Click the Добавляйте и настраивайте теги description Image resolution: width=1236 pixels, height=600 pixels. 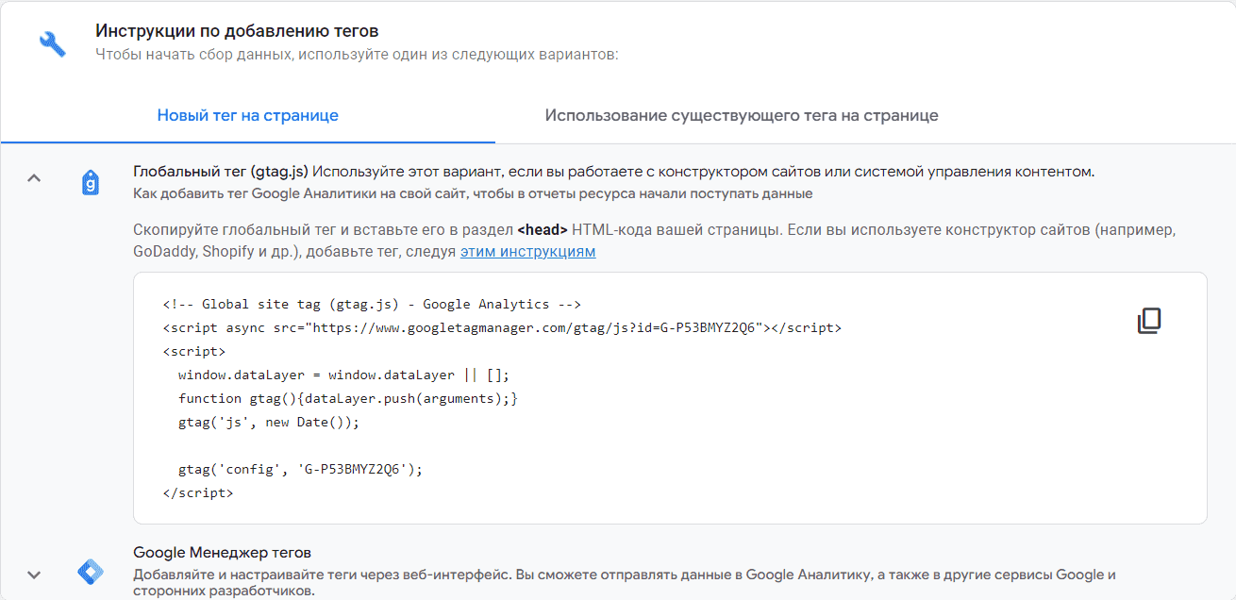[625, 583]
